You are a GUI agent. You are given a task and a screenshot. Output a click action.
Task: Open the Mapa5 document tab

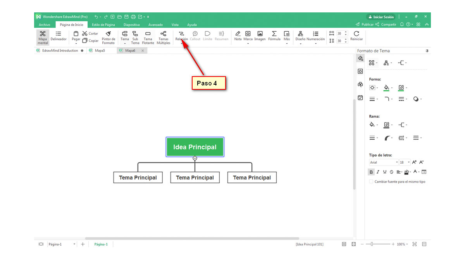point(100,51)
